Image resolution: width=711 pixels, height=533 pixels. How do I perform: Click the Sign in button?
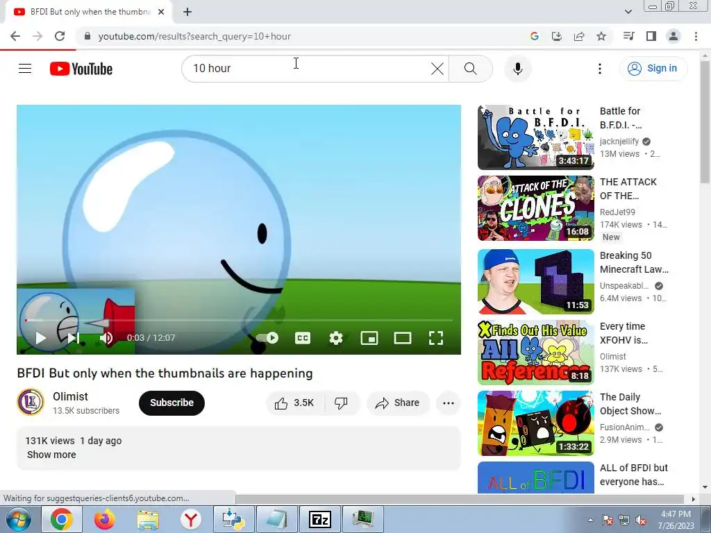[x=653, y=69]
